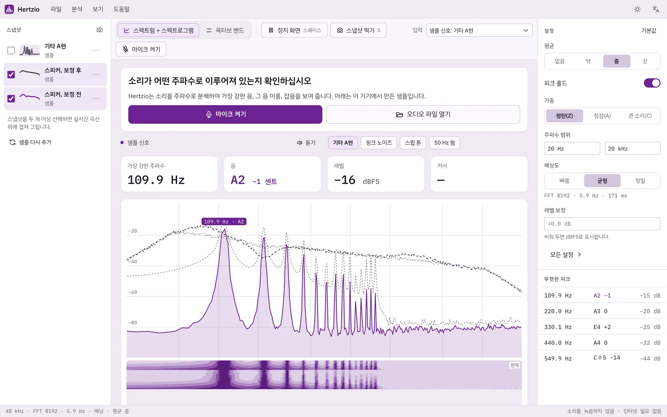The image size is (667, 417).
Task: Select 청감(A) weighting
Action: click(602, 116)
